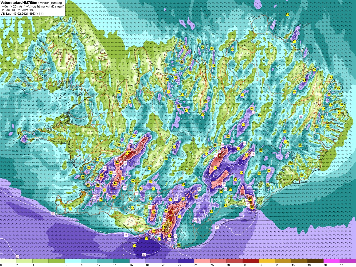Image resolution: width=356 pixels, height=267 pixels.
Task: Select the 4–6 m/s legend color swatch
Action: click(40, 261)
